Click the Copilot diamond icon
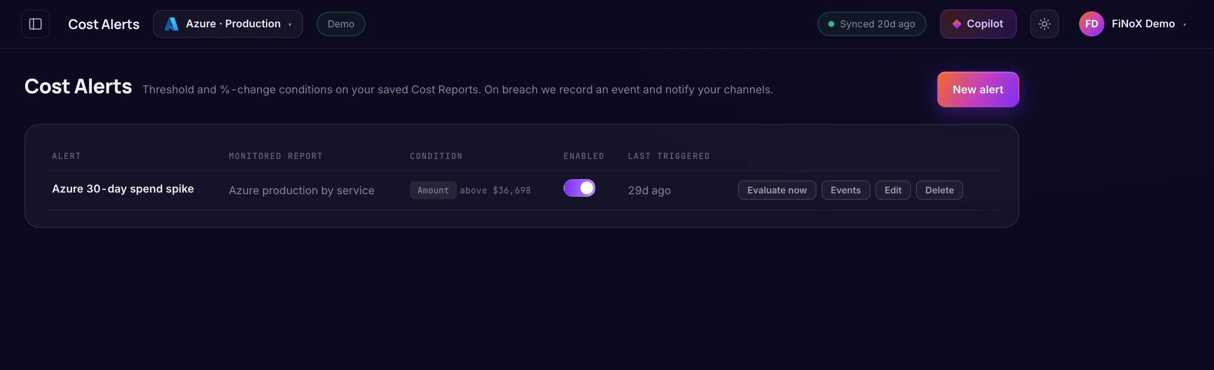Screen dimensions: 1214x370 (957, 24)
